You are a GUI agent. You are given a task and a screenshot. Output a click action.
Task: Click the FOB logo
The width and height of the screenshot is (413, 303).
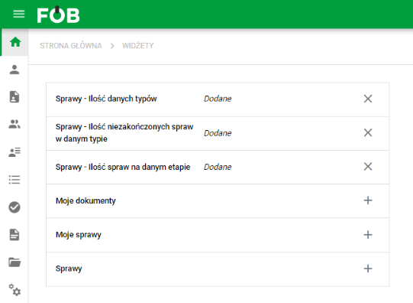pos(58,15)
